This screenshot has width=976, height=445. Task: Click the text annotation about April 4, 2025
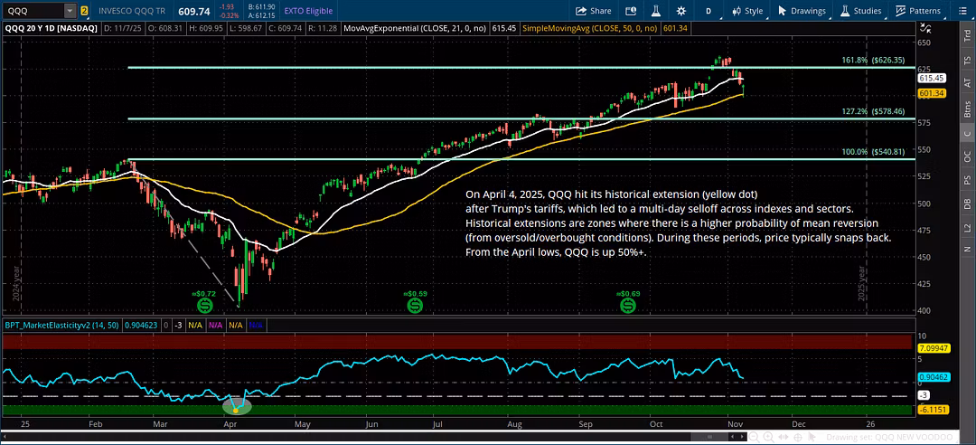pos(678,222)
